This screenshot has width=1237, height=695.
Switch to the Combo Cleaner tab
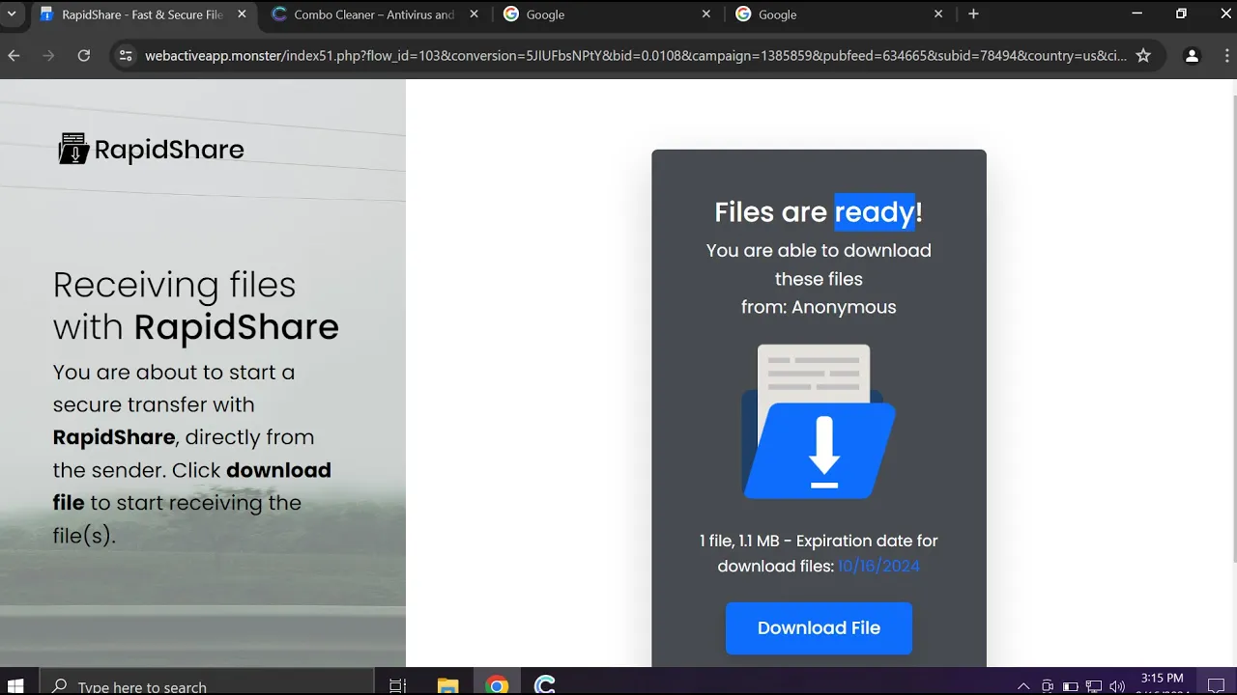(374, 14)
